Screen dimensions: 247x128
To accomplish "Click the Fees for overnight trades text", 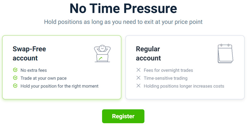I will (x=168, y=70).
